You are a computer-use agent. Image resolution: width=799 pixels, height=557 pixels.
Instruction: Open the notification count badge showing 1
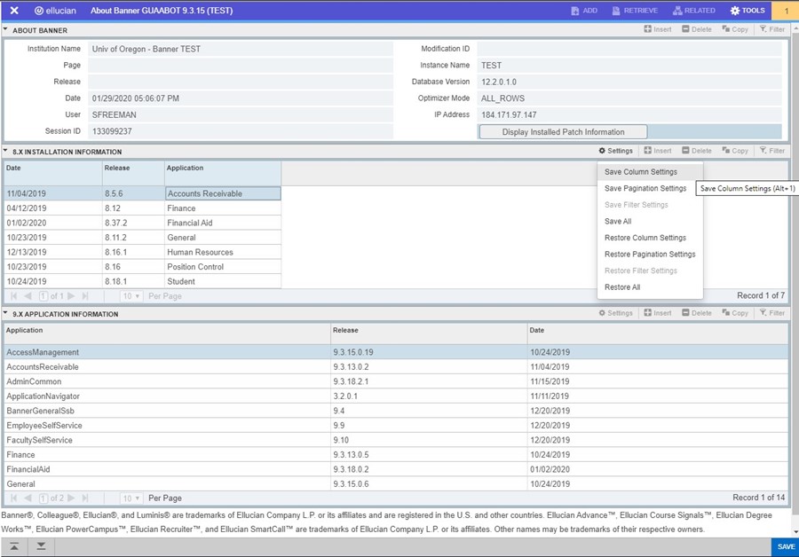tap(786, 11)
